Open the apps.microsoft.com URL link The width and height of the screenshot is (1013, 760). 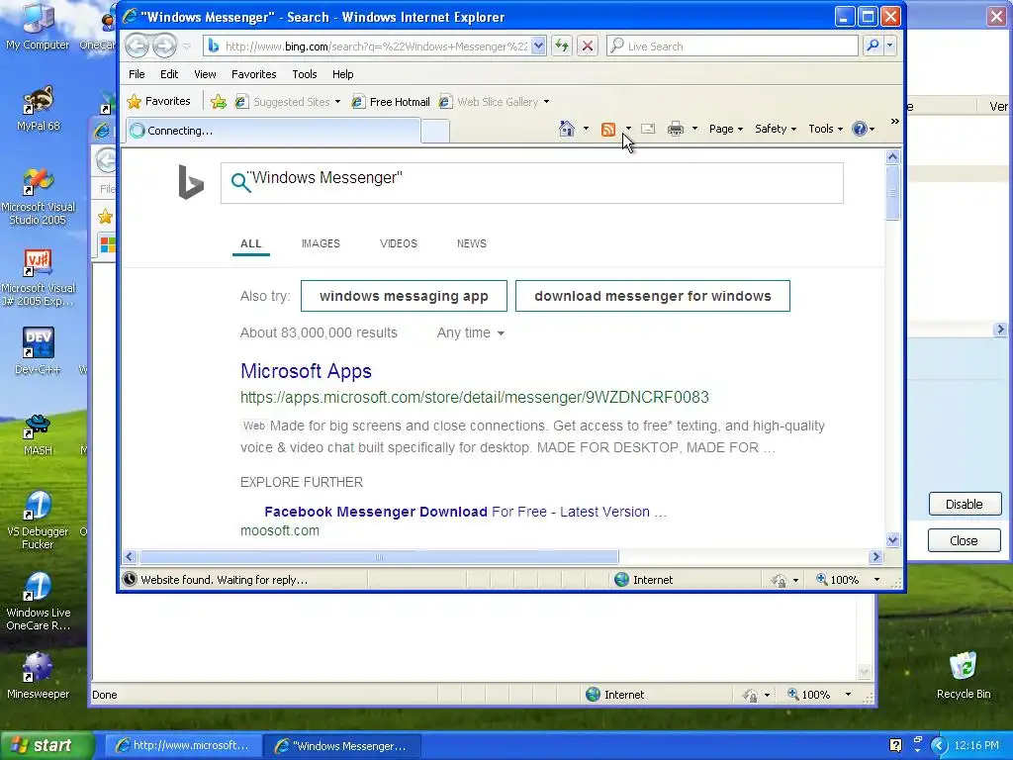475,397
